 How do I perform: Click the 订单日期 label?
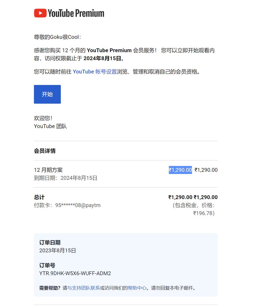(50, 243)
